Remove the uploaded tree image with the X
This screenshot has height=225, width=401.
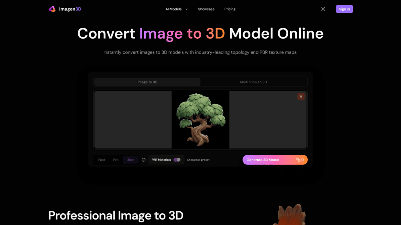click(301, 96)
